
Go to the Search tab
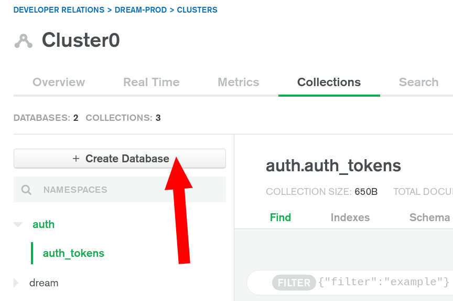pos(418,82)
